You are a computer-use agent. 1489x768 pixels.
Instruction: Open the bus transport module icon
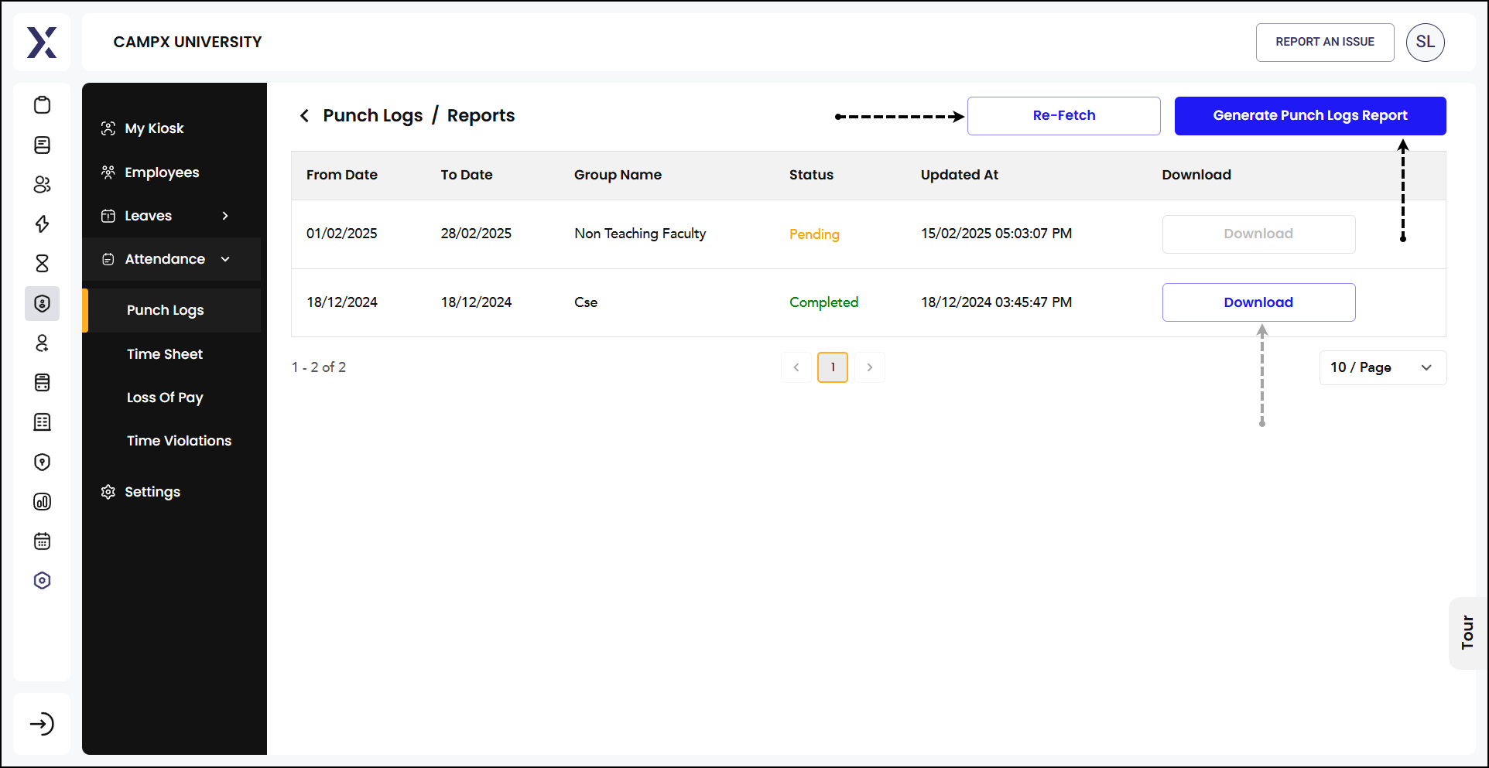coord(43,382)
